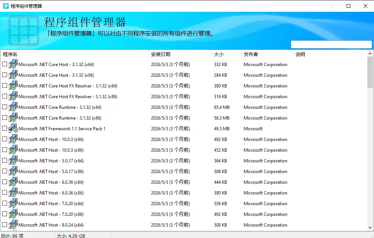
Task: Click the 说明 column header
Action: click(x=327, y=55)
